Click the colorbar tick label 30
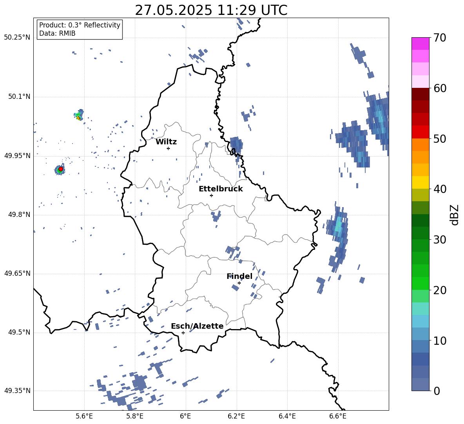Image resolution: width=464 pixels, height=424 pixels. pyautogui.click(x=439, y=240)
